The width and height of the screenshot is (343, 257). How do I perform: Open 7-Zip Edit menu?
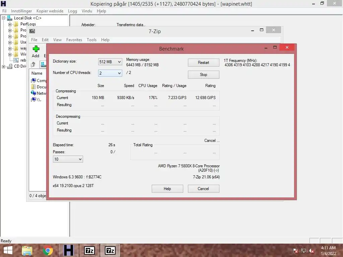click(45, 40)
